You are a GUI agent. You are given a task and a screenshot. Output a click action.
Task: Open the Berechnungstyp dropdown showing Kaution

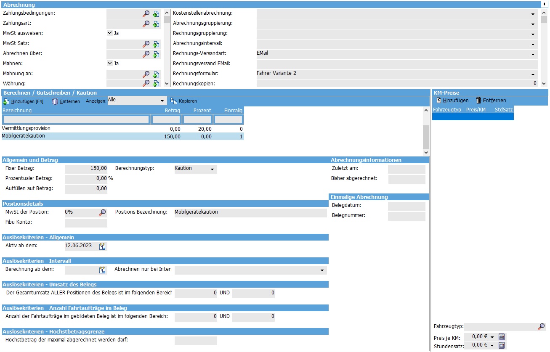(x=213, y=169)
